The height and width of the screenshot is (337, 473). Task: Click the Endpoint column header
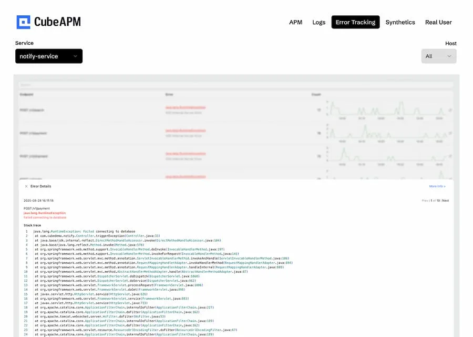point(25,94)
